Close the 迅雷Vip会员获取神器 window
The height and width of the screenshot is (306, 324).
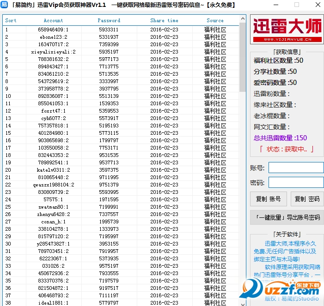(318, 5)
